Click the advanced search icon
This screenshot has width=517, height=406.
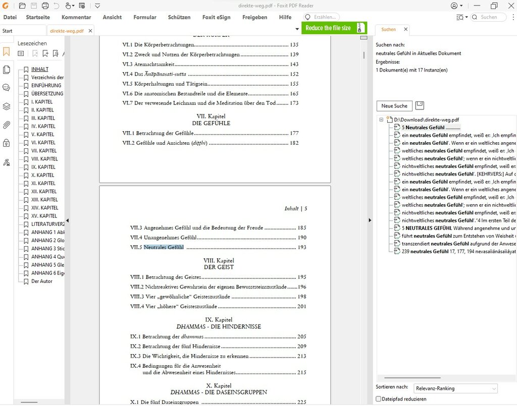click(459, 17)
